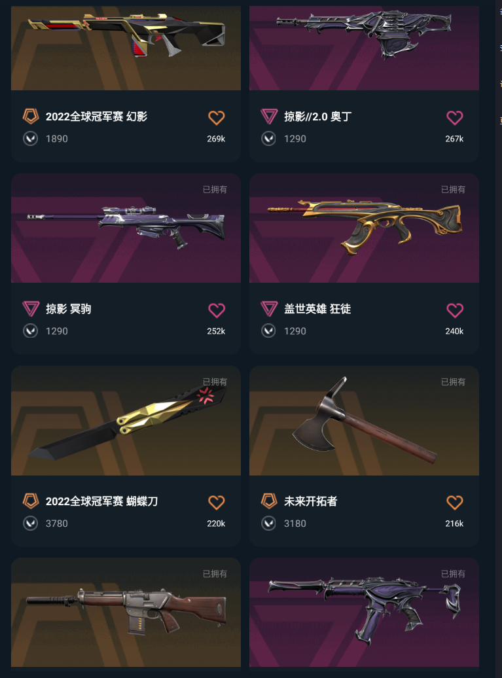The image size is (502, 678).
Task: Open the 2022全球冠军赛 幻影 title link
Action: coord(96,116)
